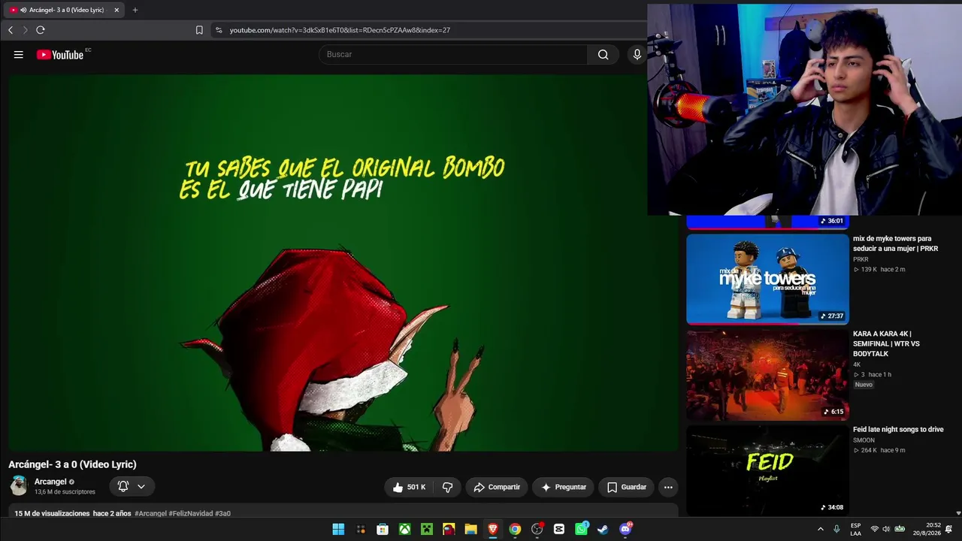Select the Arcángel- 3 a 0 browser tab
Screen dimensions: 962x541
pyautogui.click(x=65, y=10)
